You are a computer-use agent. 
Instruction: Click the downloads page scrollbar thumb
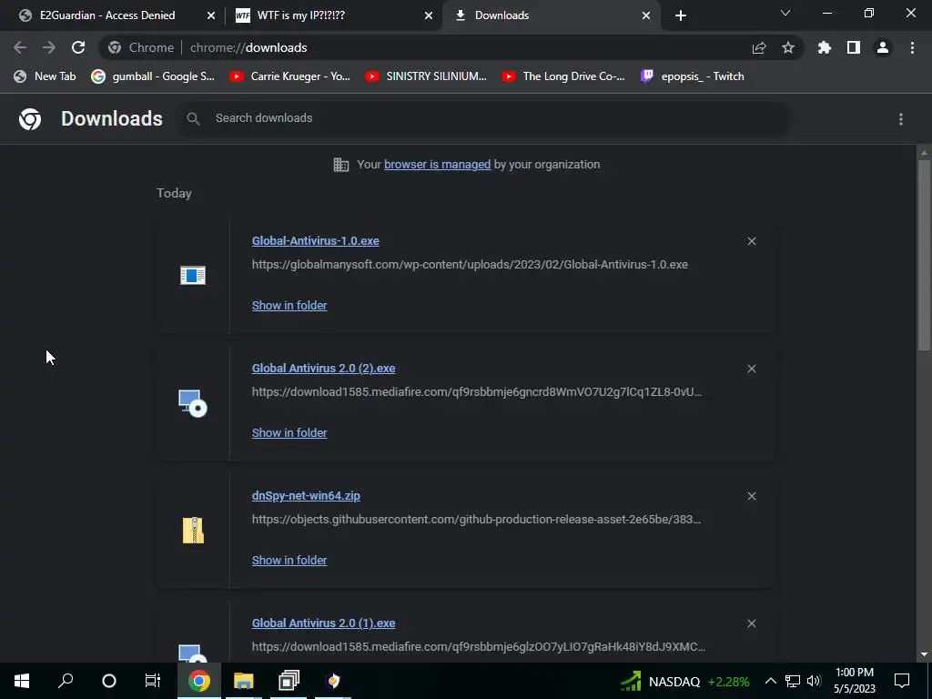coord(924,255)
